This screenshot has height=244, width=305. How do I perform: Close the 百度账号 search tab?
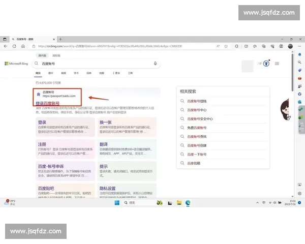54,39
